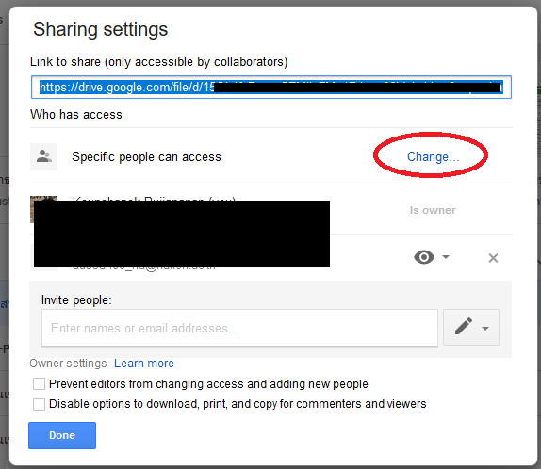The image size is (541, 469).
Task: Check Disable options to download, print, copy
Action: click(39, 404)
